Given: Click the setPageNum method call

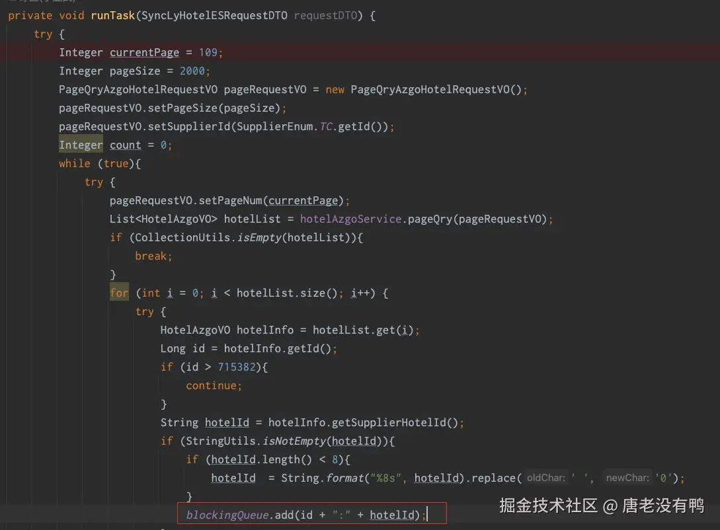Looking at the screenshot, I should point(231,200).
